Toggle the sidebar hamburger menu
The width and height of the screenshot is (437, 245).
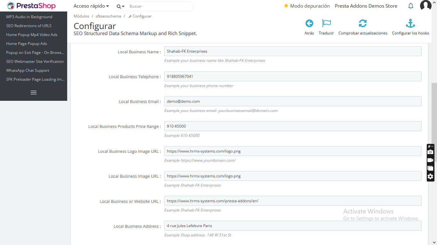[x=34, y=93]
